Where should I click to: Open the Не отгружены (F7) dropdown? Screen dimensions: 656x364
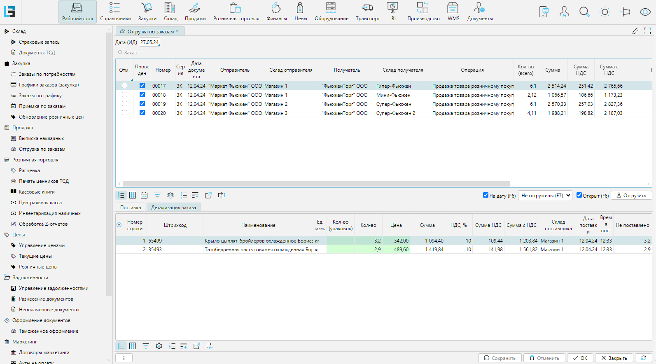(x=545, y=196)
